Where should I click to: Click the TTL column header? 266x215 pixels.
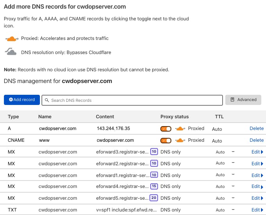(219, 117)
